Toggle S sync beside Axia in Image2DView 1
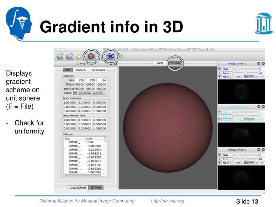 (219, 73)
